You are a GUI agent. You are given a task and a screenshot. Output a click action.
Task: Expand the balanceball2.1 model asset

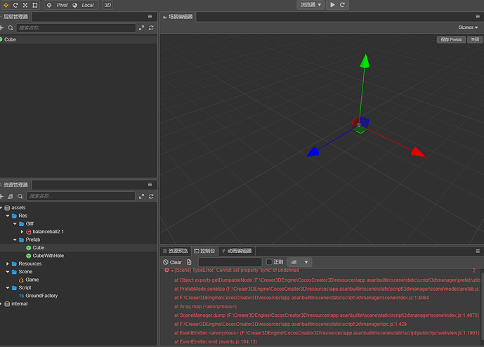22,232
